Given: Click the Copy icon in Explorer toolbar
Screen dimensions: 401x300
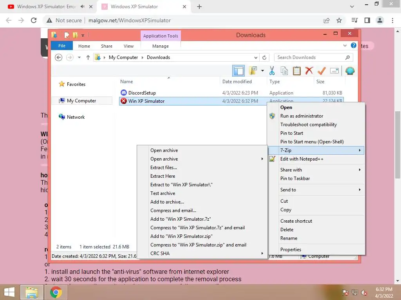Looking at the screenshot, I should [x=284, y=71].
